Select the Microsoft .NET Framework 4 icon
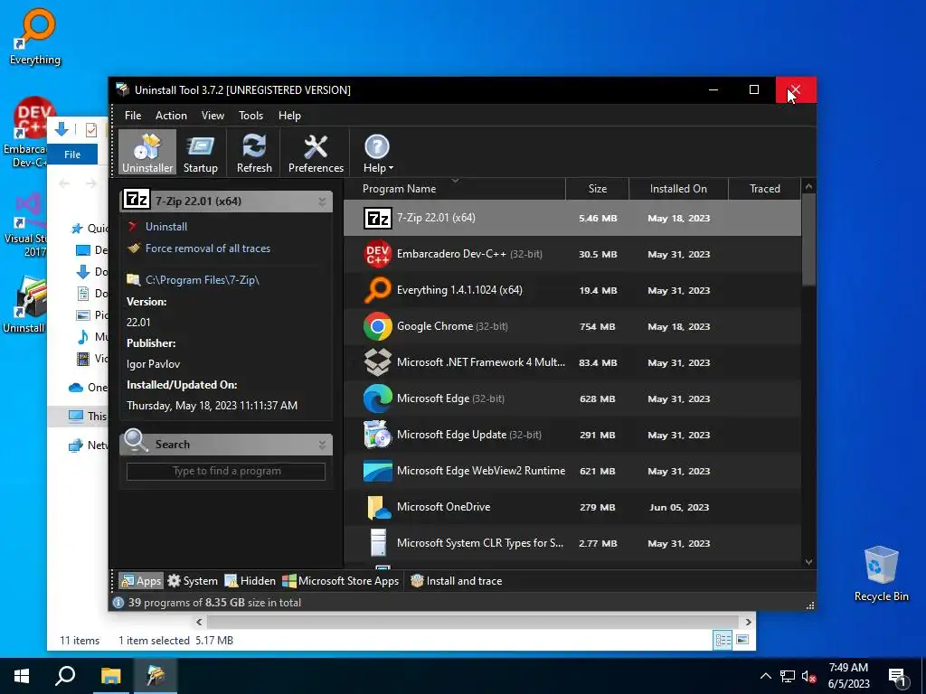 pos(378,362)
